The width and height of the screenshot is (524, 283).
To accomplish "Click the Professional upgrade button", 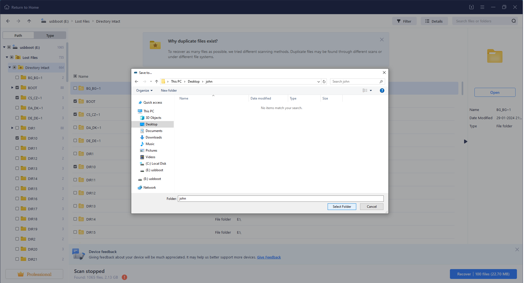I will [x=34, y=274].
